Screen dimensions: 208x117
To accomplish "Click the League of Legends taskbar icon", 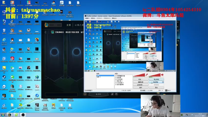I will (x=10, y=115).
